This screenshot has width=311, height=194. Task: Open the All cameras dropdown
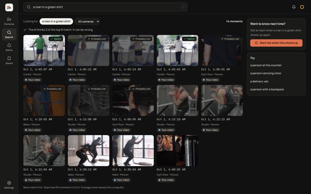pyautogui.click(x=87, y=21)
